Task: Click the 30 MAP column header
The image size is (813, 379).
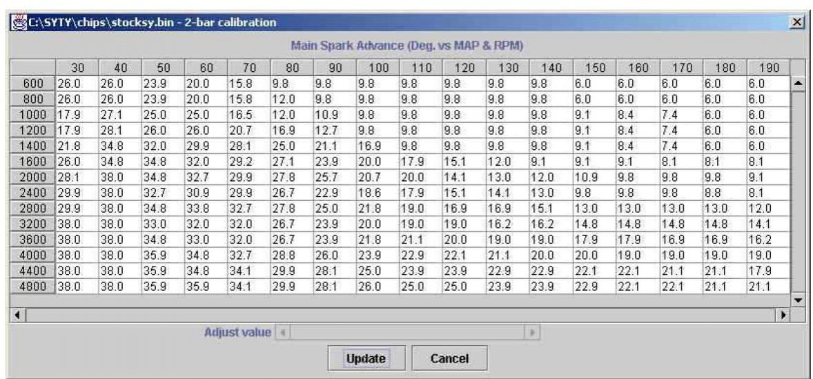Action: pos(77,68)
